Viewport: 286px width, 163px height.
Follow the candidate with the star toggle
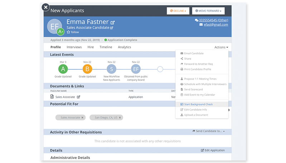(73, 32)
